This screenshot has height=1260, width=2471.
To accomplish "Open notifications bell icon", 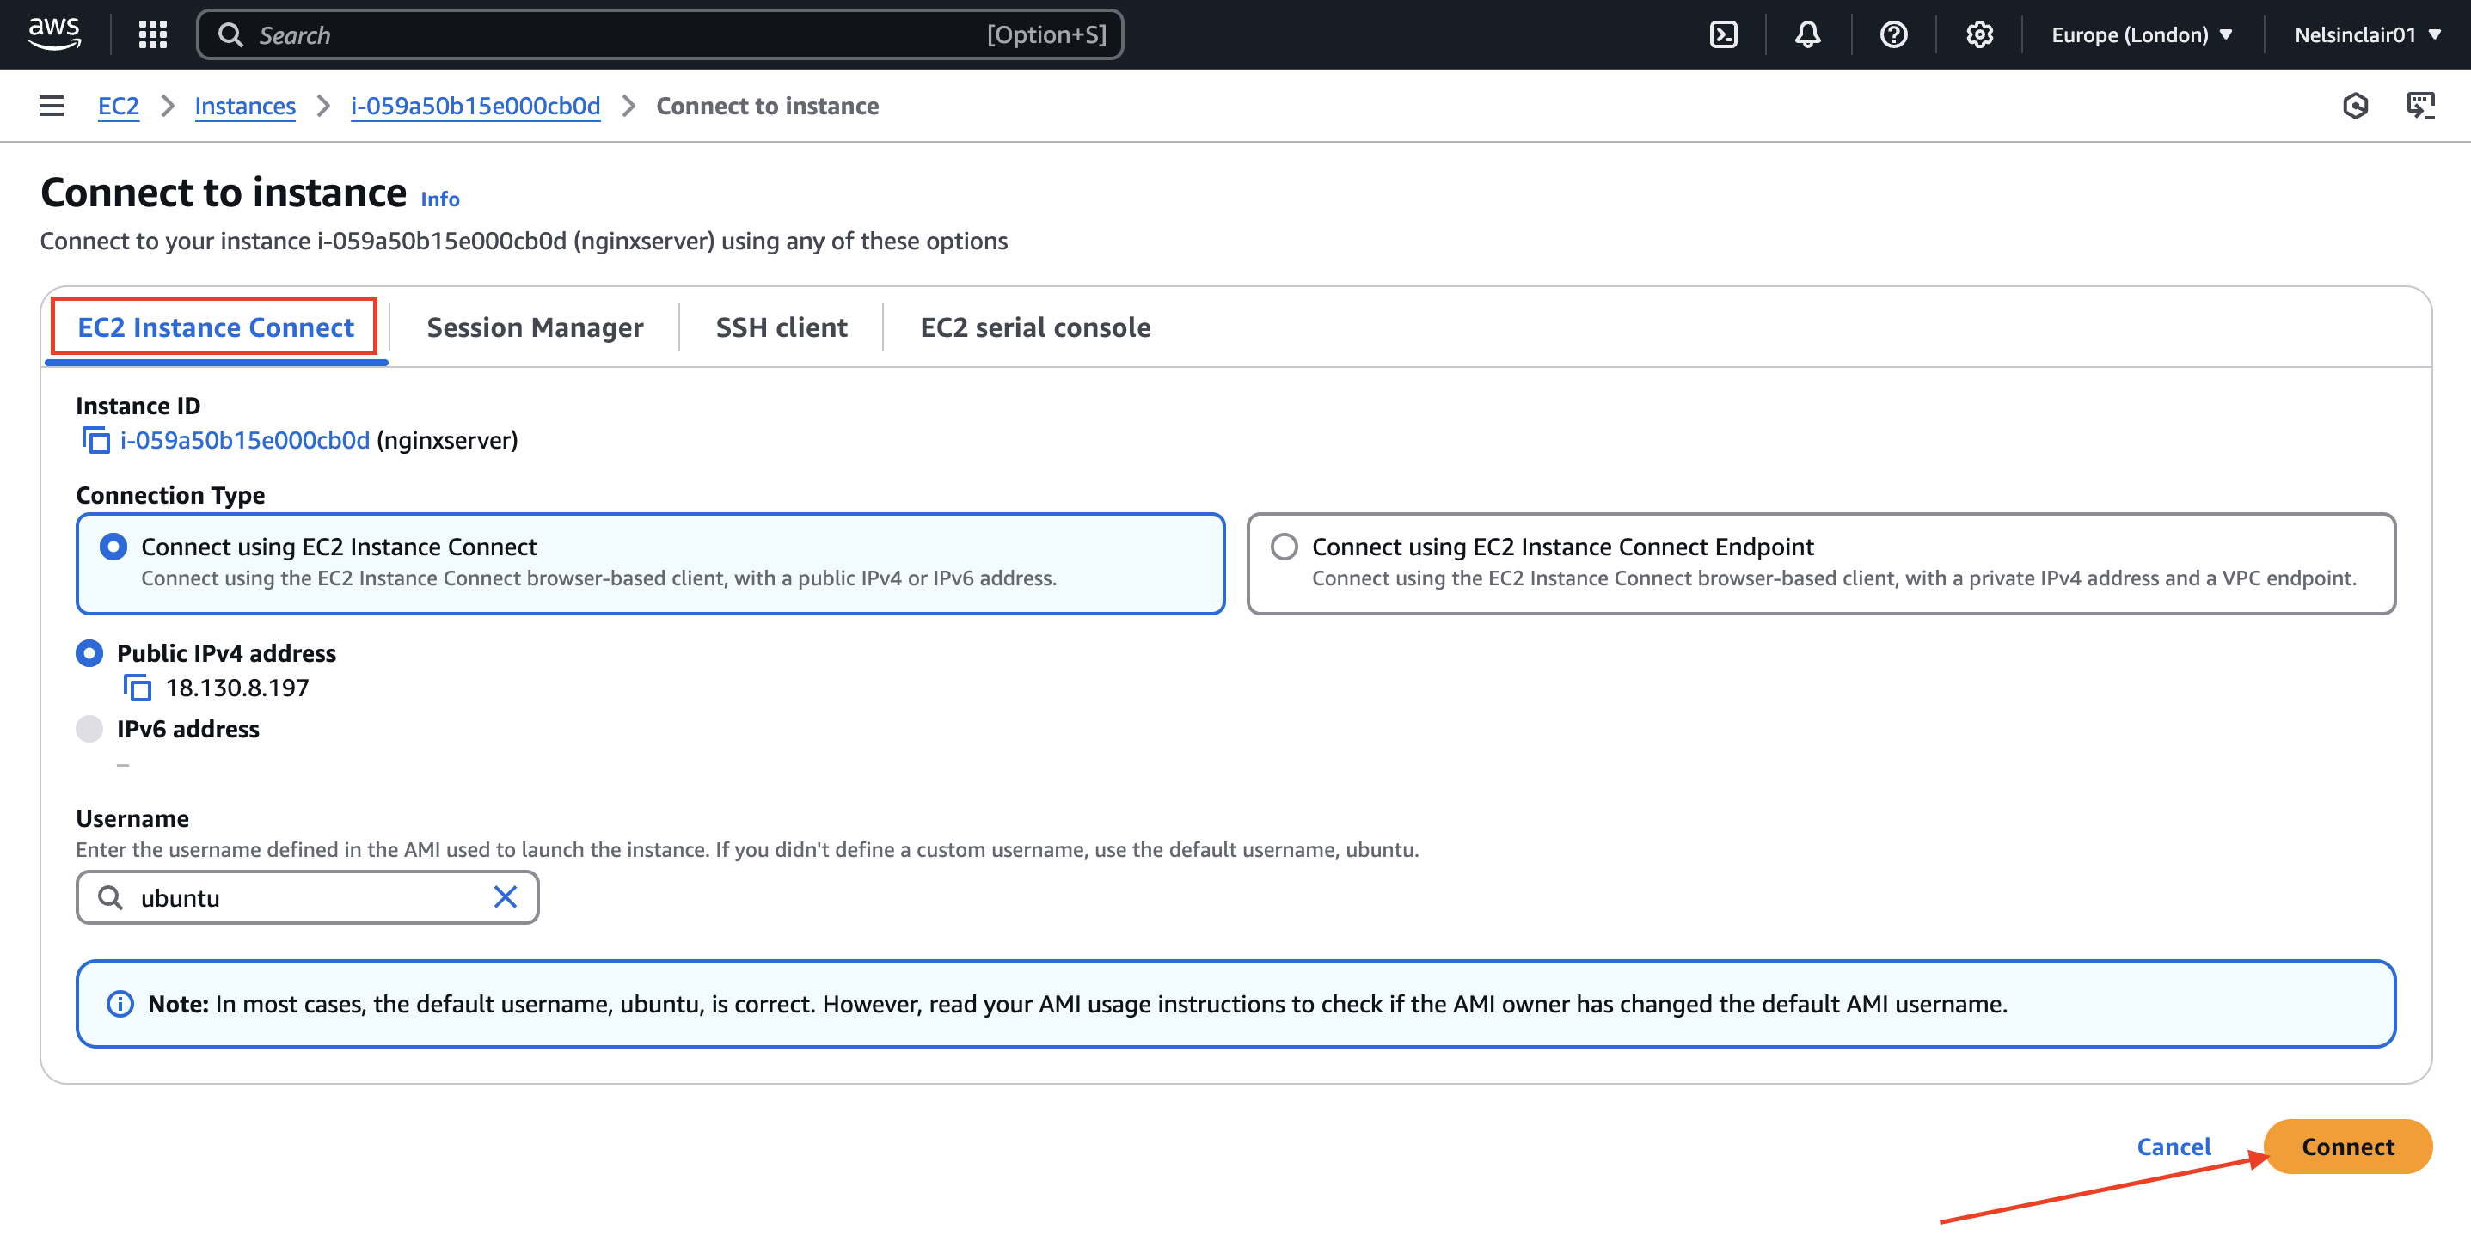I will click(x=1807, y=34).
